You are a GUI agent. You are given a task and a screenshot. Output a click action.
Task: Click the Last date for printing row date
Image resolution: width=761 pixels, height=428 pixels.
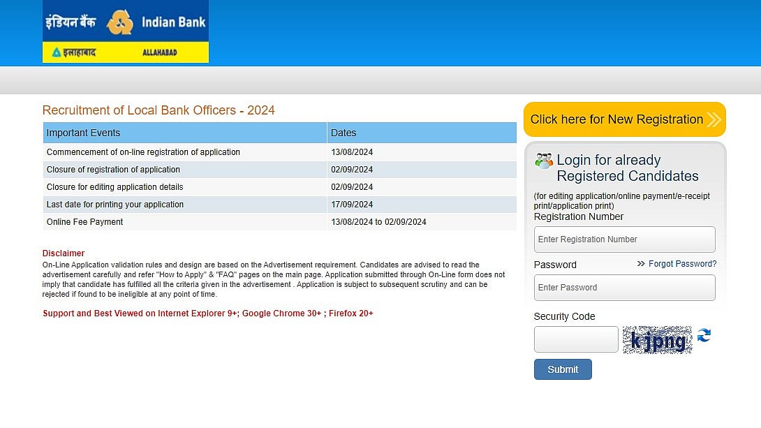pyautogui.click(x=352, y=205)
